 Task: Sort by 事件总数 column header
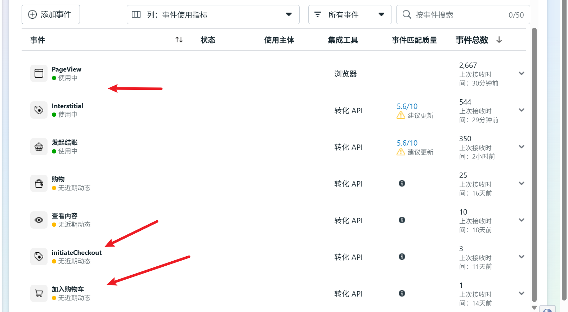(x=472, y=40)
